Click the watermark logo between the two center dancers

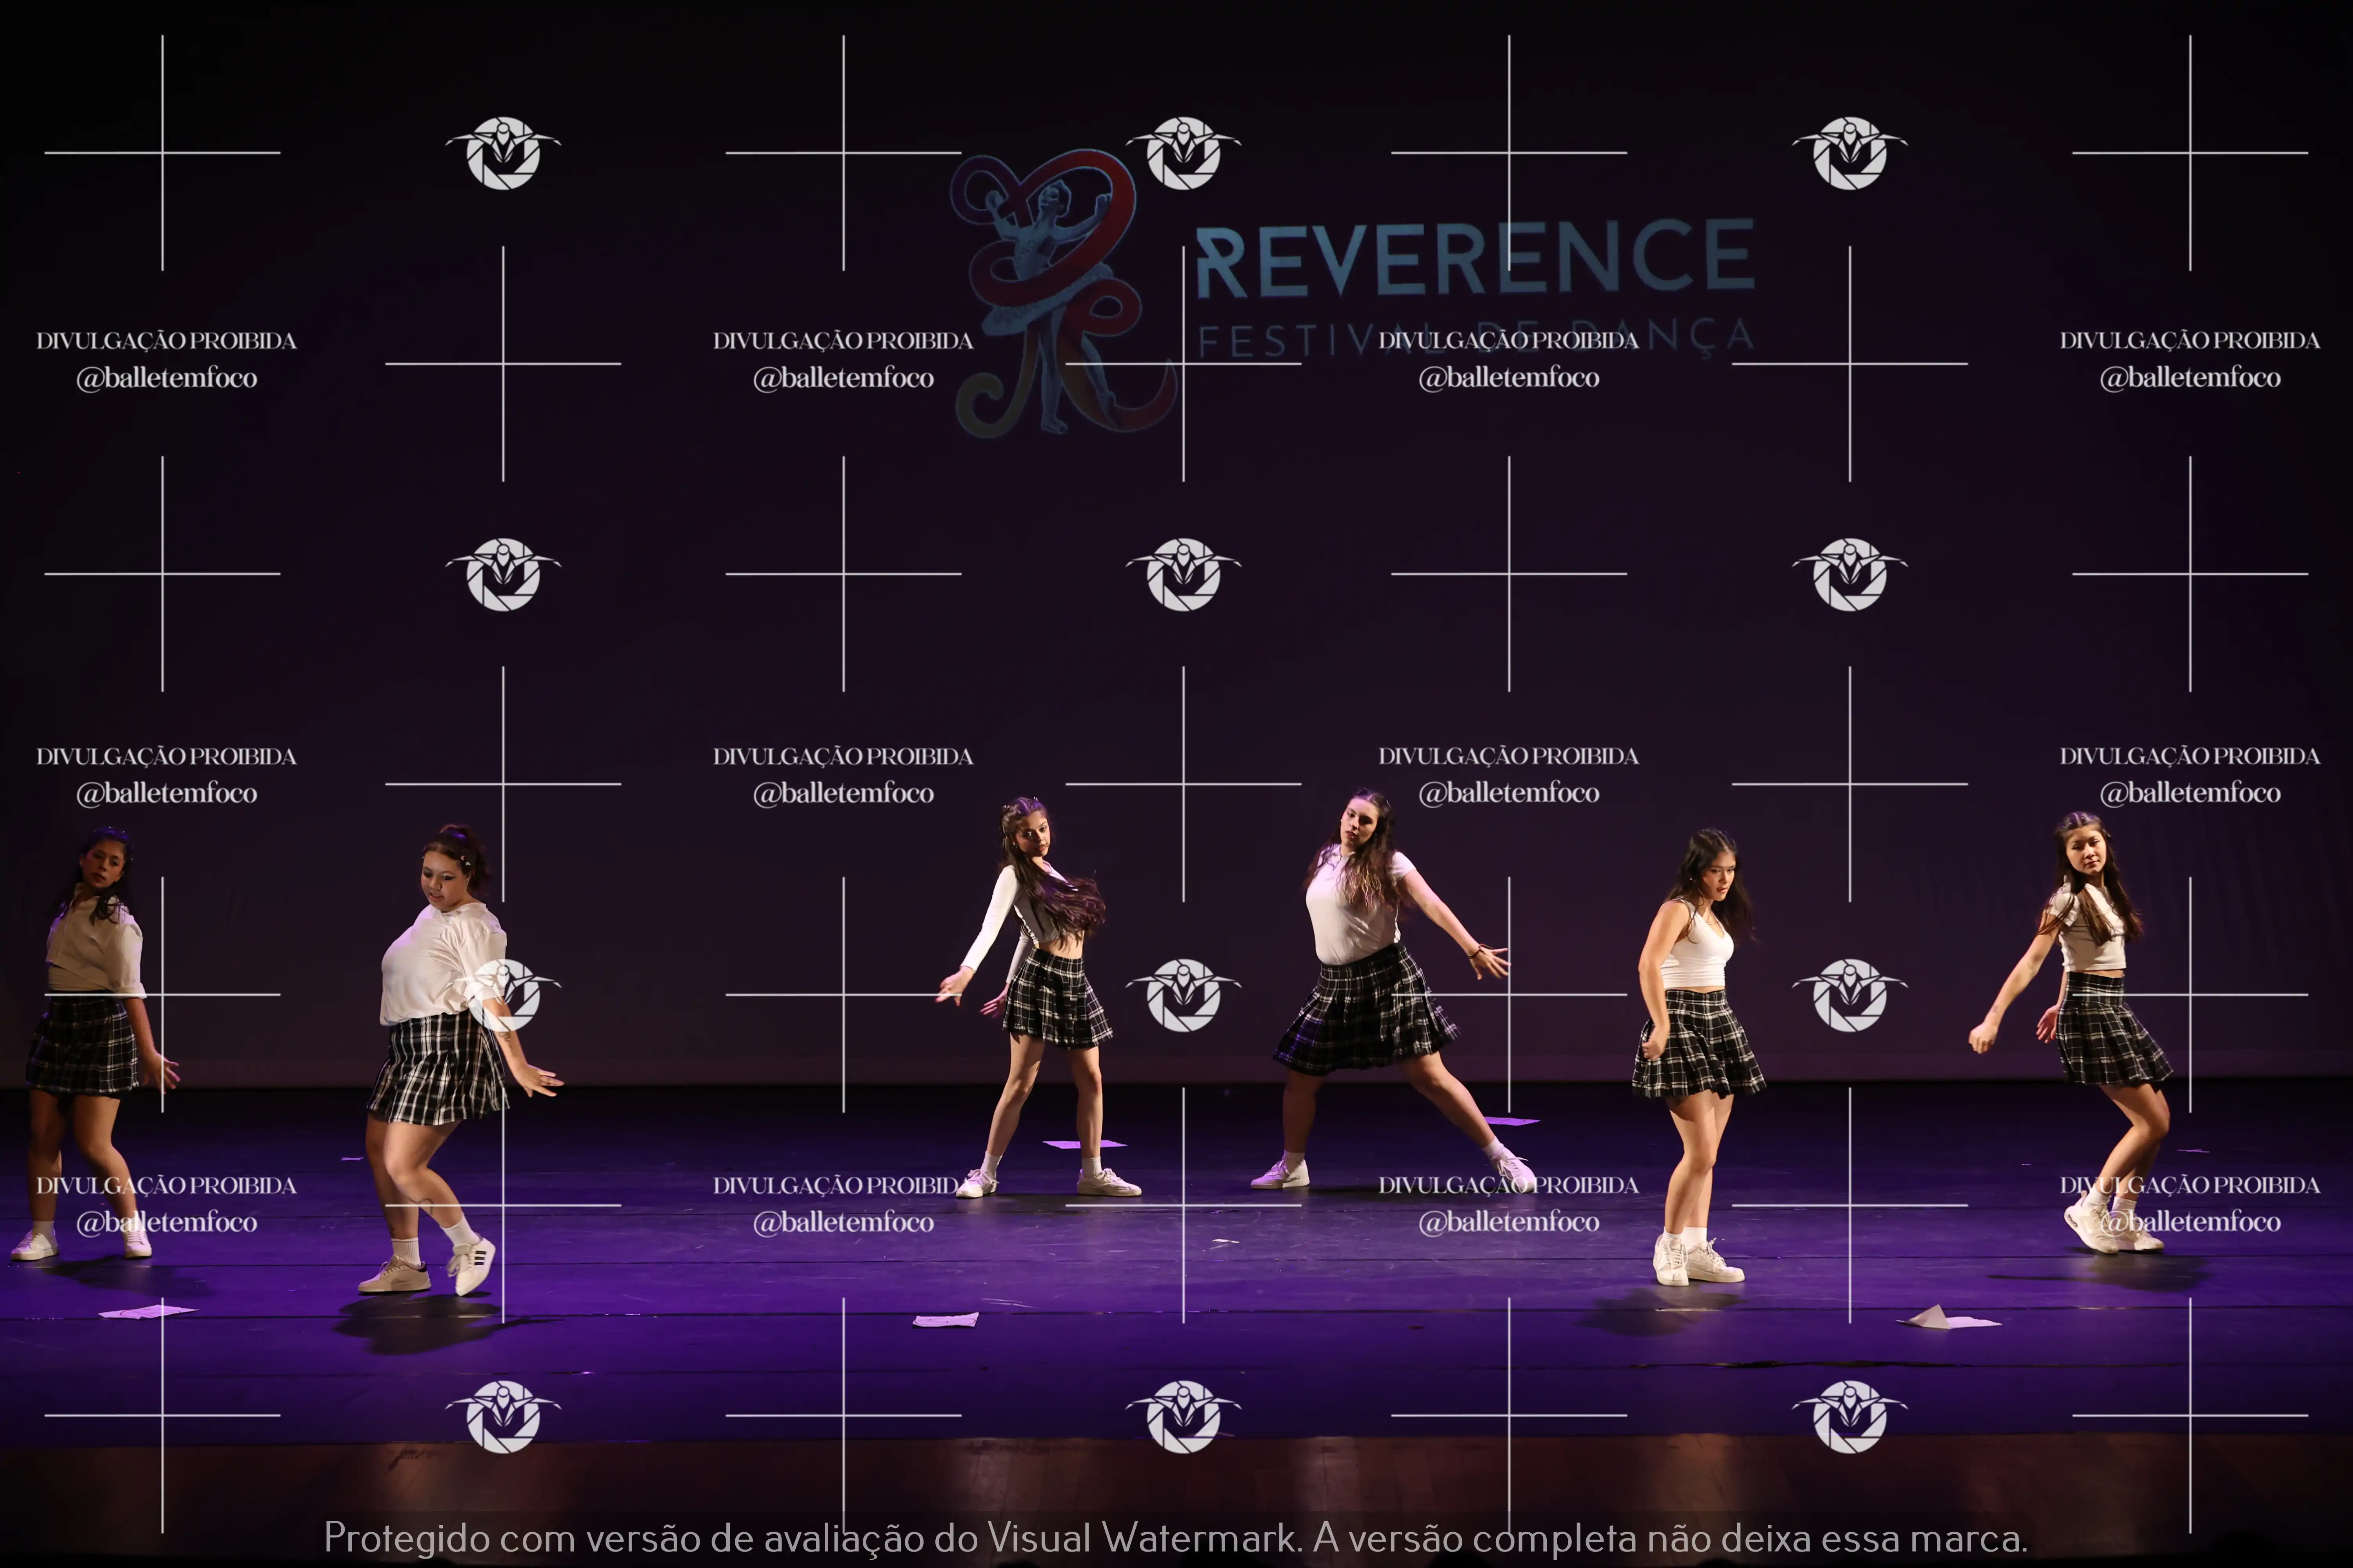1184,995
